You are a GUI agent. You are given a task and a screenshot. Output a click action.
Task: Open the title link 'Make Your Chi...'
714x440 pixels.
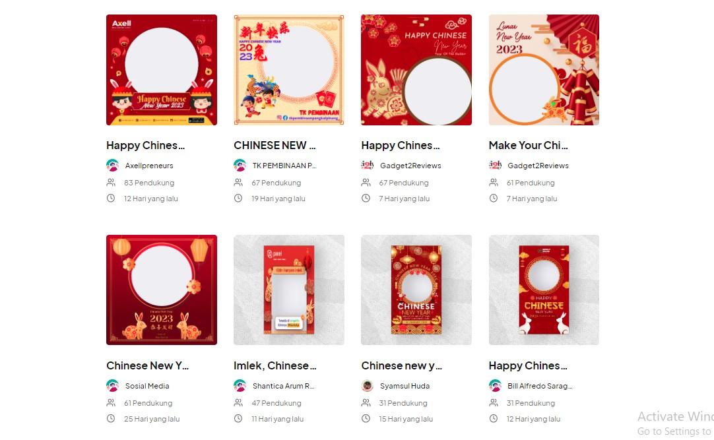(528, 145)
